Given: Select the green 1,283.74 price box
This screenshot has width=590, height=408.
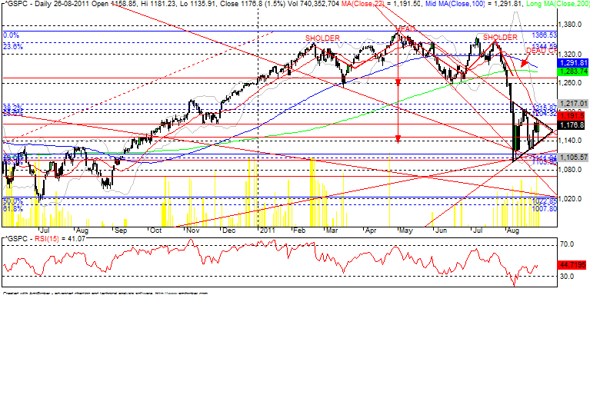Looking at the screenshot, I should click(x=573, y=71).
